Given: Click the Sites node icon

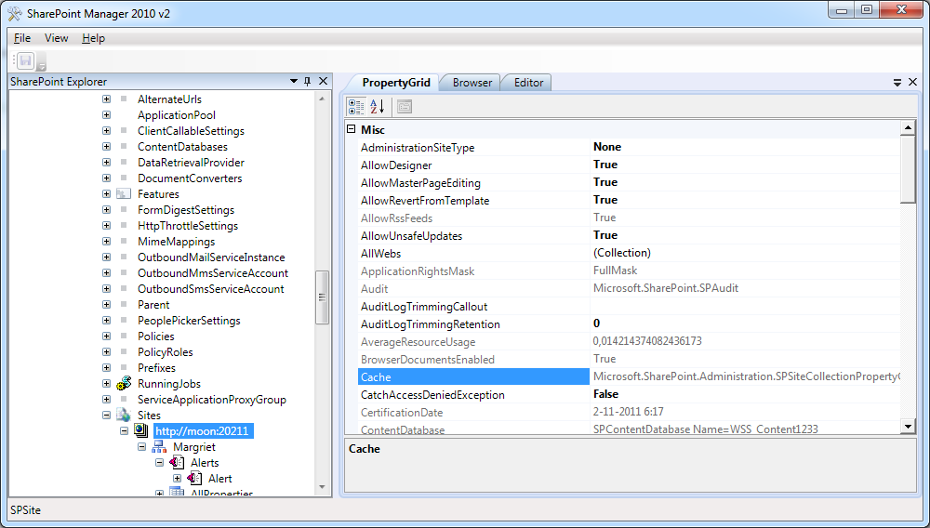Looking at the screenshot, I should [x=124, y=416].
